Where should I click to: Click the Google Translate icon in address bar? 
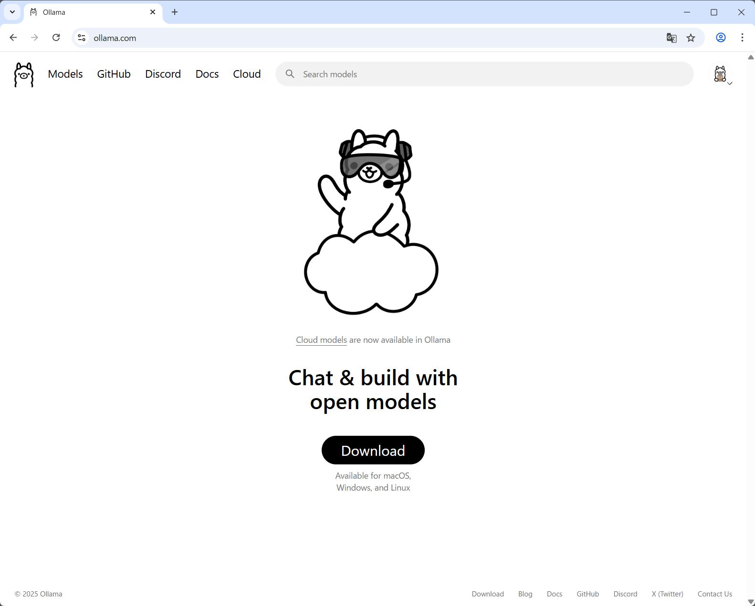(x=671, y=38)
